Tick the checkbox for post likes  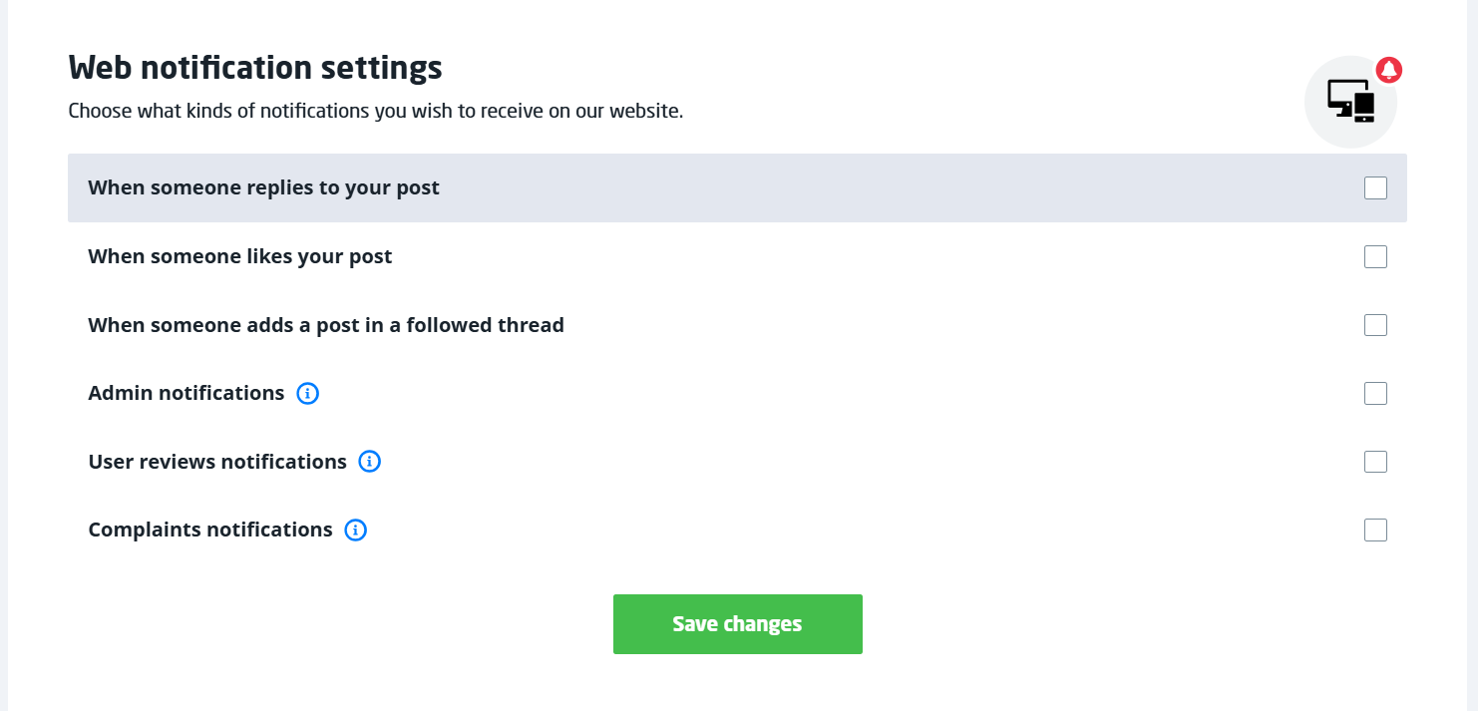(x=1375, y=257)
